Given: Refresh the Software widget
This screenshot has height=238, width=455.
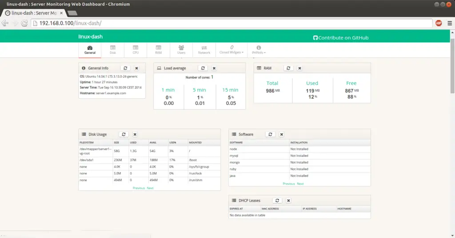Looking at the screenshot, I should point(270,134).
